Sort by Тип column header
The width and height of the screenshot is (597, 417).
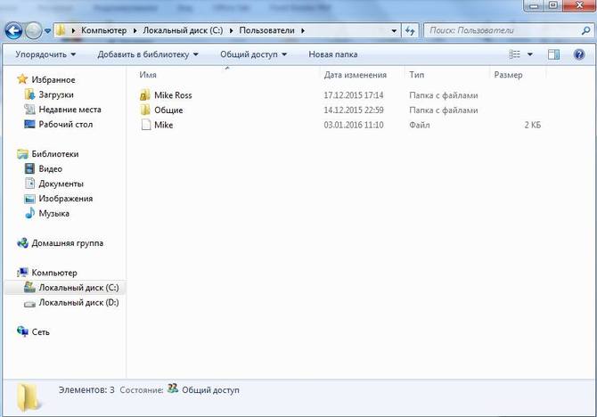pos(416,75)
